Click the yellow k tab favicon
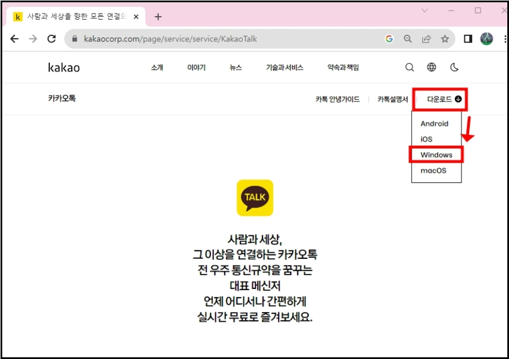 point(17,17)
